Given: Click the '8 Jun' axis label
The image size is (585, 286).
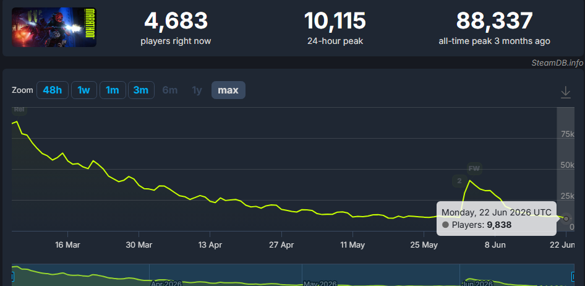Looking at the screenshot, I should tap(495, 245).
